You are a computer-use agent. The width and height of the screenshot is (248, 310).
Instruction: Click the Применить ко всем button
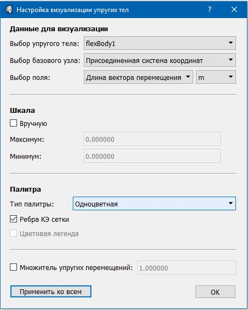click(x=51, y=291)
